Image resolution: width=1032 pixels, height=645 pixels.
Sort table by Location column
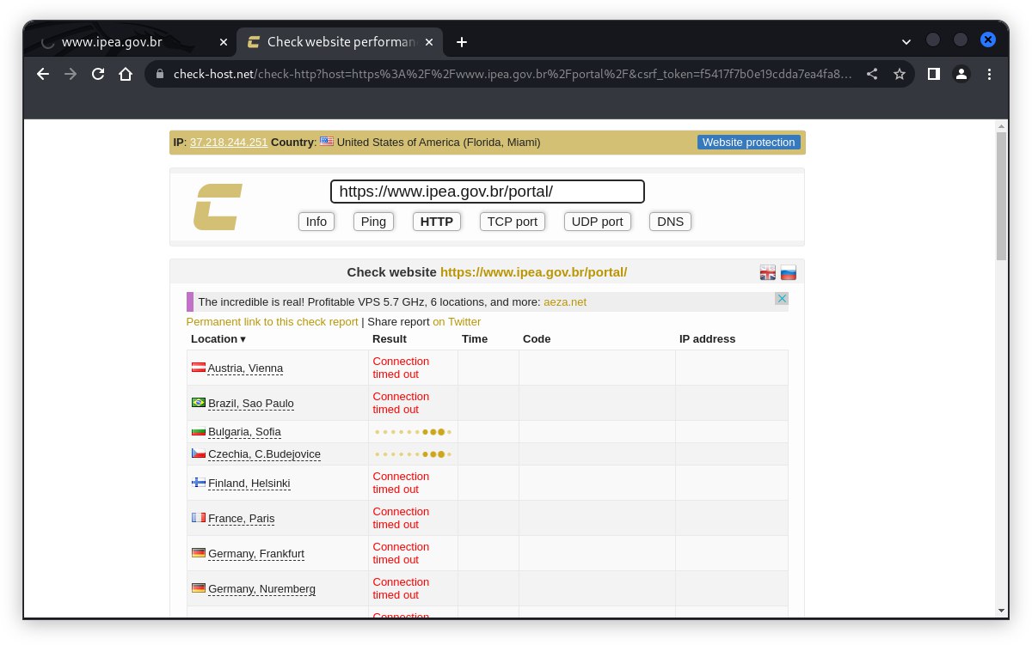click(218, 339)
